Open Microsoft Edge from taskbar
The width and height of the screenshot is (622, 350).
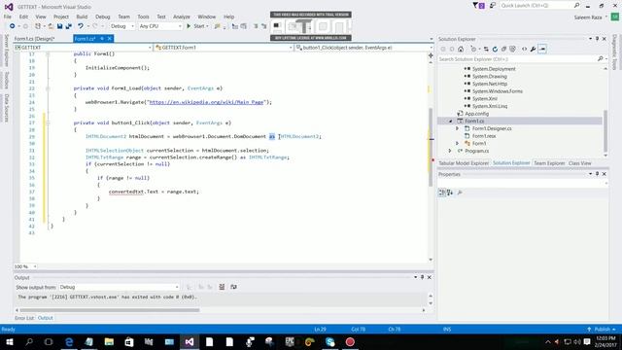point(69,341)
